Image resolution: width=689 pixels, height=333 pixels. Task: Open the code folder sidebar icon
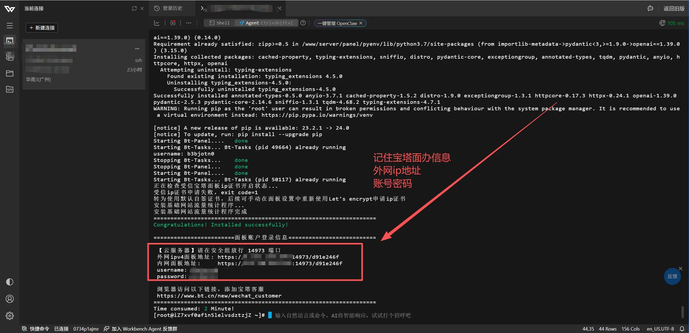10,89
